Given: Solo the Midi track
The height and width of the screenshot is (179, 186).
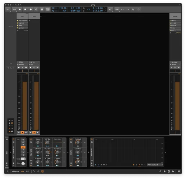Looking at the screenshot, I should pos(34,68).
